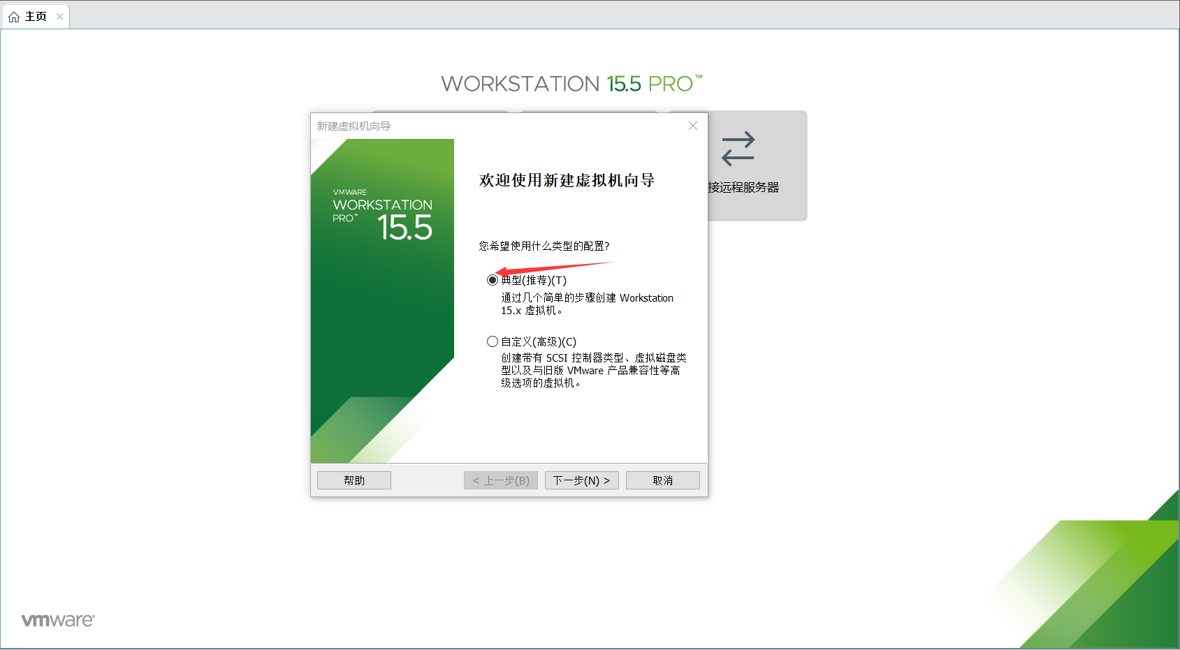Screen dimensions: 1180x650
Task: Click the disabled 上一步(B) button
Action: [x=501, y=480]
